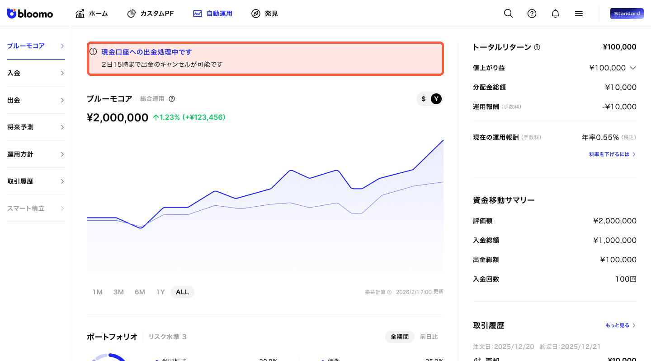This screenshot has width=651, height=361.
Task: Open the notifications bell icon
Action: pos(556,14)
